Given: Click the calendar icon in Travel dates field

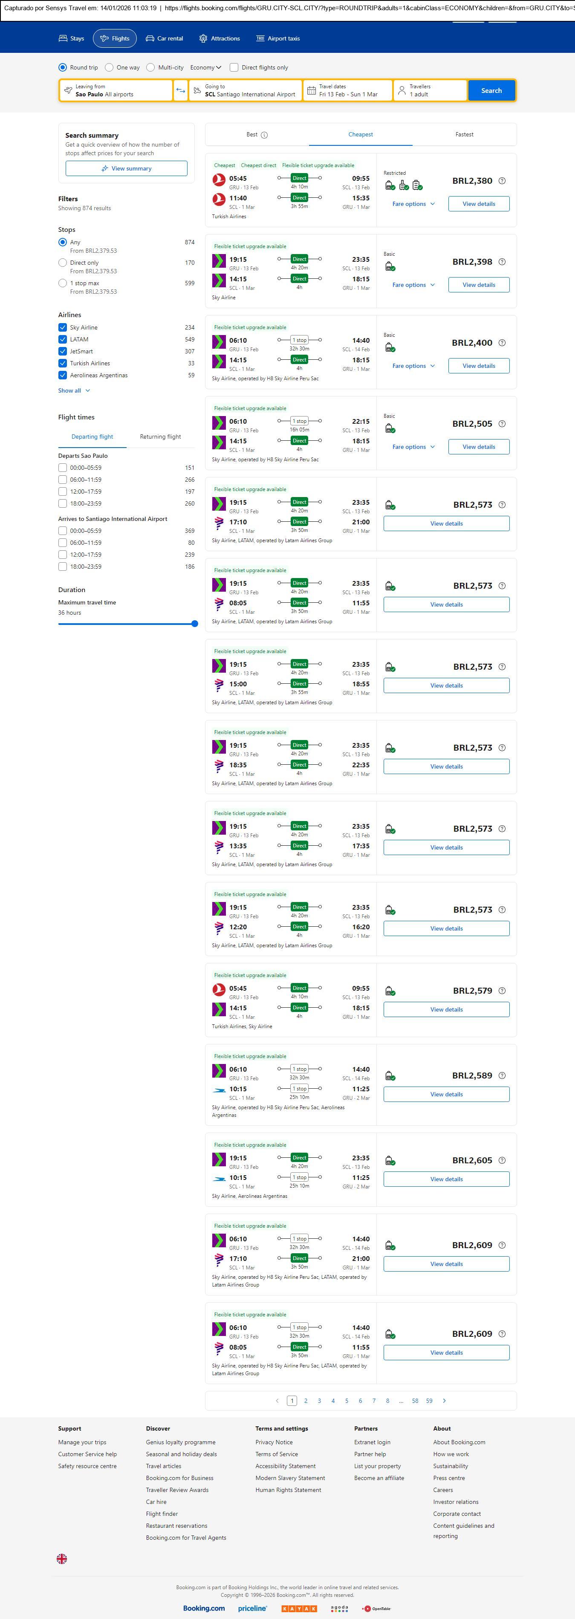Looking at the screenshot, I should [x=311, y=90].
